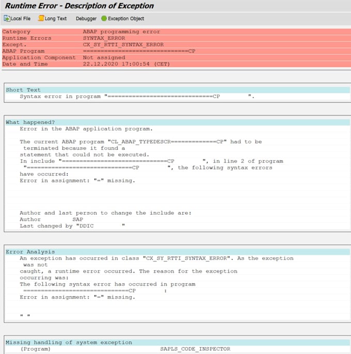Click An exception has occurred in class line
The width and height of the screenshot is (351, 354).
(x=156, y=259)
